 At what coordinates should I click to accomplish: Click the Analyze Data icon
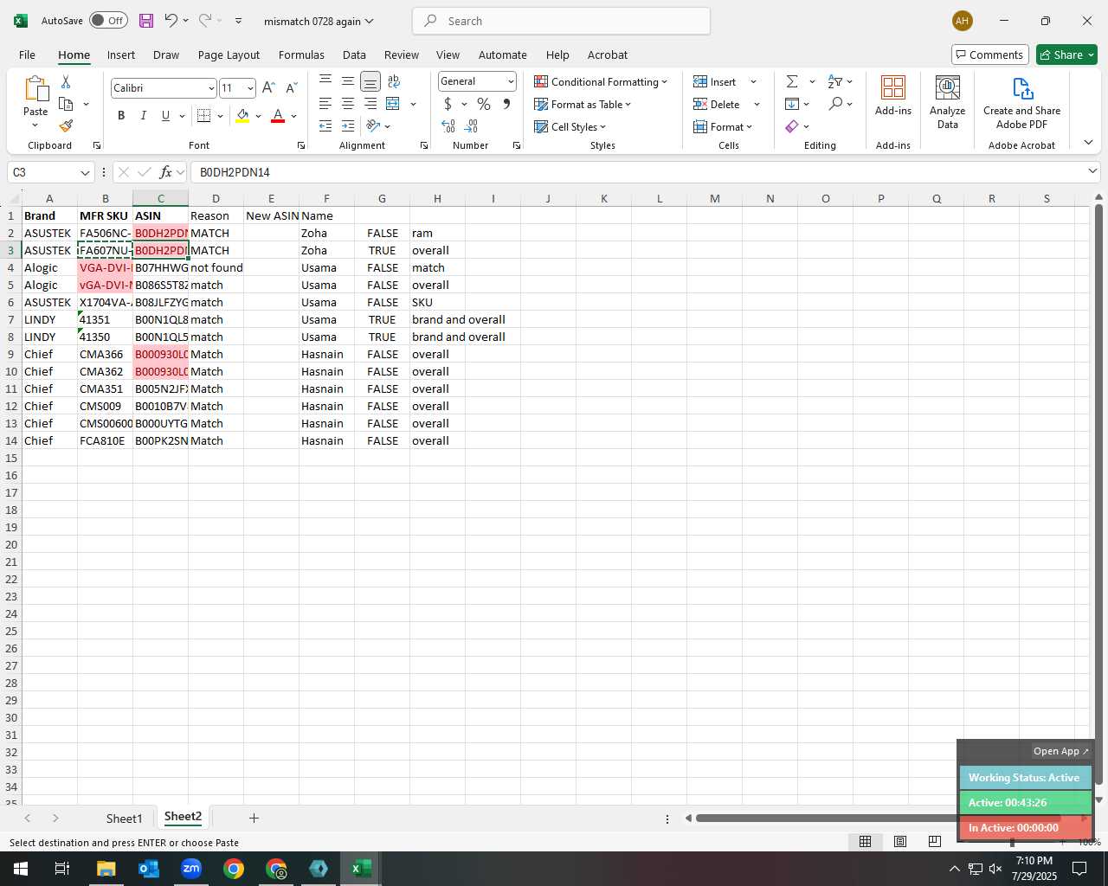pyautogui.click(x=948, y=102)
